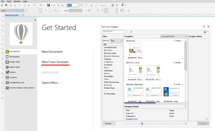Open the Window menu
The image size is (215, 131).
pos(17,1)
